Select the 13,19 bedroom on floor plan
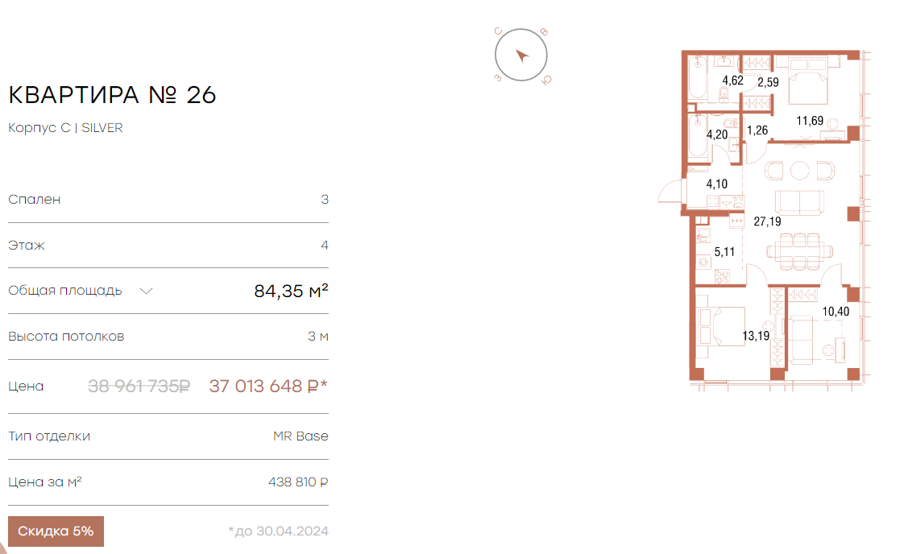This screenshot has width=904, height=554. point(756,336)
